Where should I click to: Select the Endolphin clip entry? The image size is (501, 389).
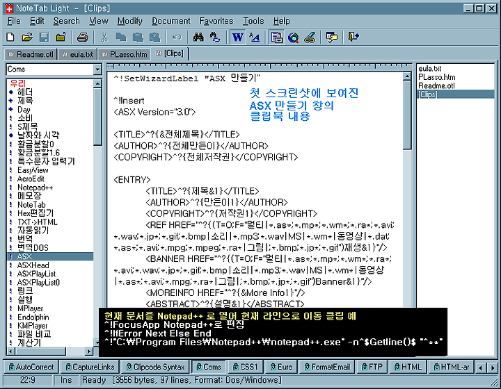tap(33, 317)
